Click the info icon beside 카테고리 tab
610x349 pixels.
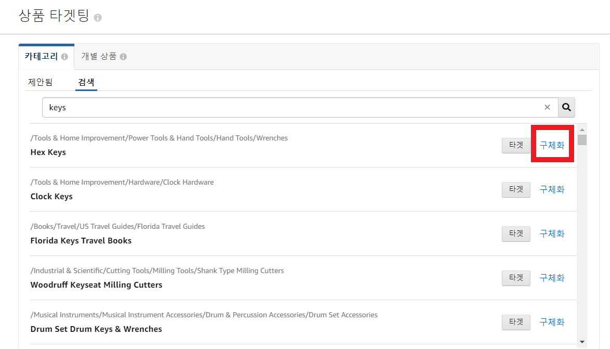coord(64,57)
